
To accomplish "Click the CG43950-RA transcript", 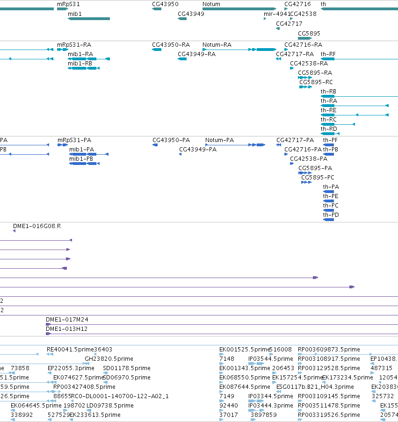I will (x=157, y=50).
